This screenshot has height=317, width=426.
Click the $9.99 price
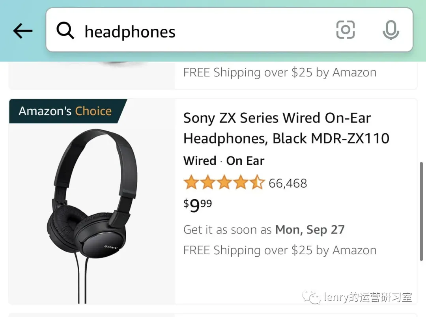click(x=198, y=205)
